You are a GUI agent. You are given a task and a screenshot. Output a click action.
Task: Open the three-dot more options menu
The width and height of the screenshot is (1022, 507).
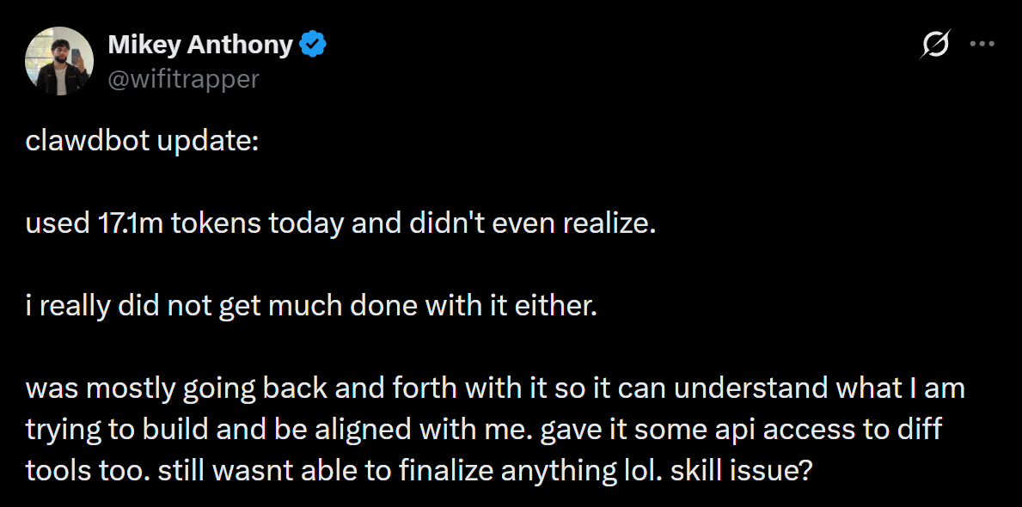click(982, 44)
